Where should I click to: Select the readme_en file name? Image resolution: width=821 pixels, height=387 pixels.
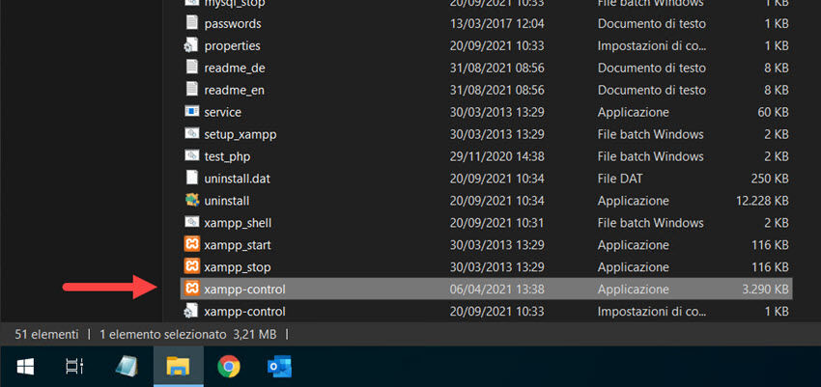click(x=234, y=90)
